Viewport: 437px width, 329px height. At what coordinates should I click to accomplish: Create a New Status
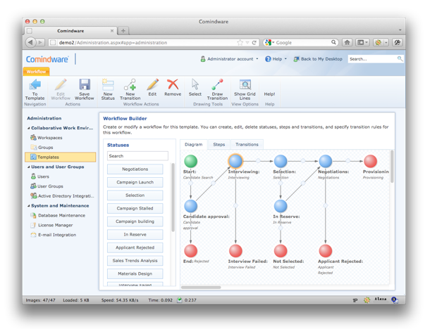[108, 89]
